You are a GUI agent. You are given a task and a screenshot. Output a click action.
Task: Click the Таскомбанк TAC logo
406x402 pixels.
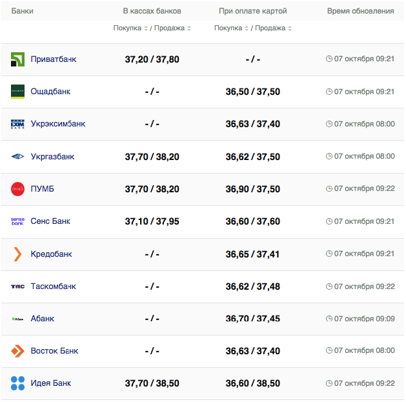(x=17, y=286)
